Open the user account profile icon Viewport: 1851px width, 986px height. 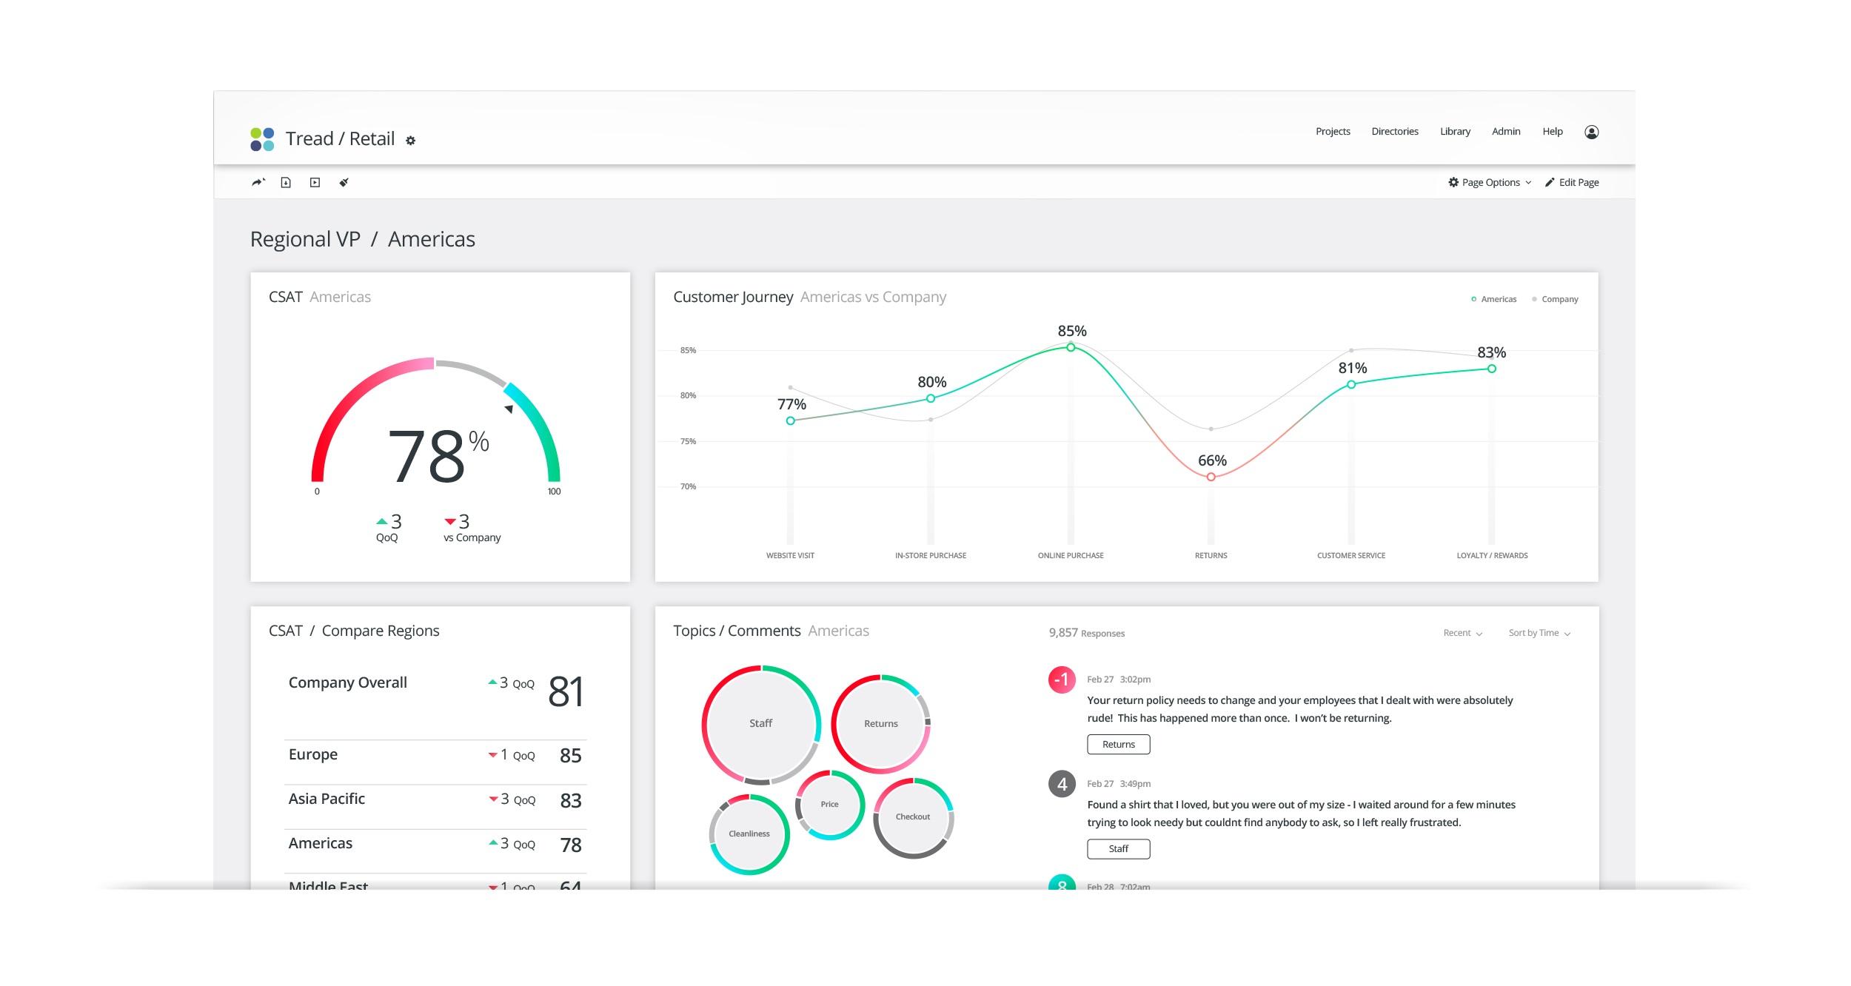tap(1591, 132)
